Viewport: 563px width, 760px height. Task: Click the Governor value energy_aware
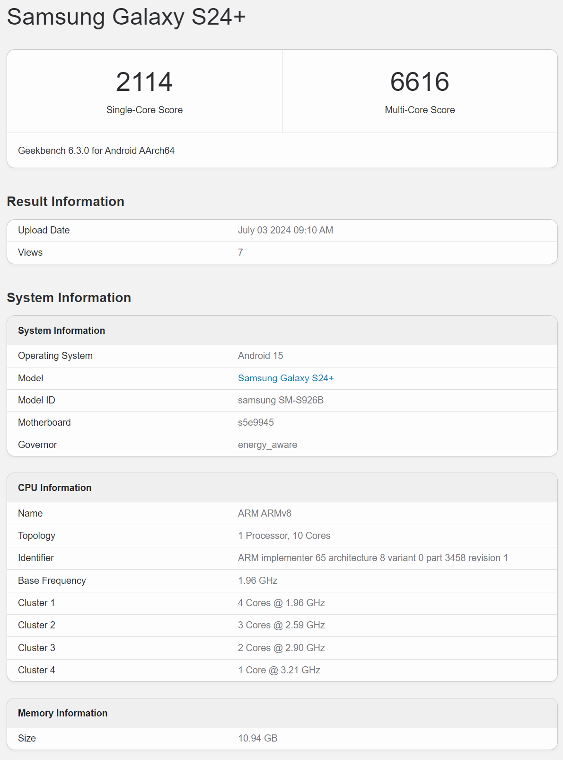267,445
